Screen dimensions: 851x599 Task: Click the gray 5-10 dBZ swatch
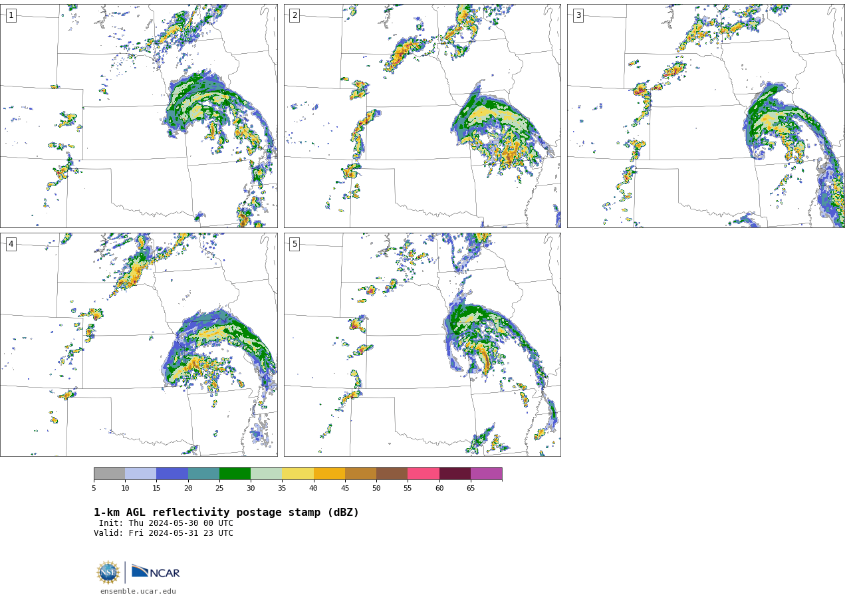point(109,474)
